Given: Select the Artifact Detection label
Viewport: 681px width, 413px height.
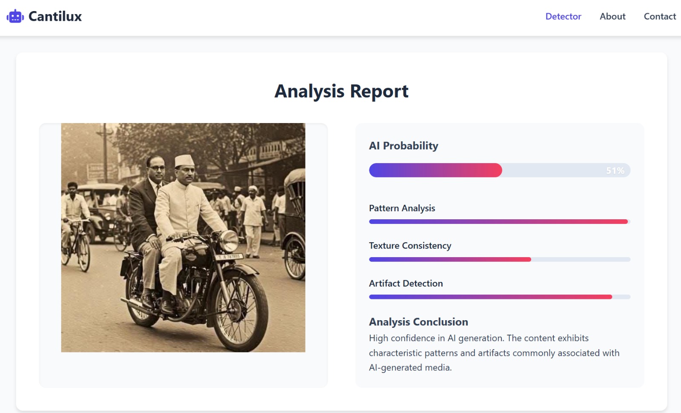Looking at the screenshot, I should [406, 284].
